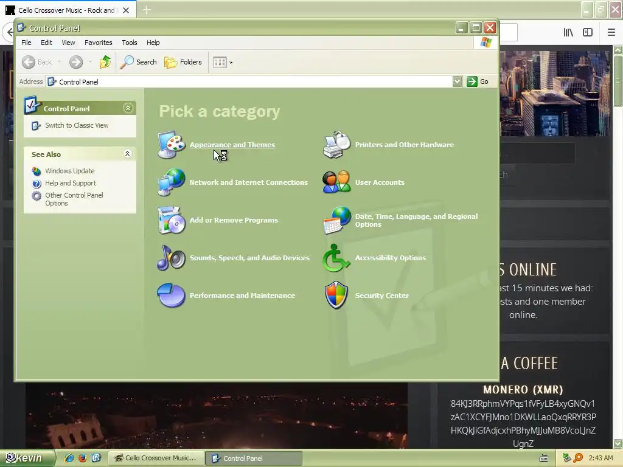Open the browser Library icon
The width and height of the screenshot is (623, 467).
click(x=569, y=33)
